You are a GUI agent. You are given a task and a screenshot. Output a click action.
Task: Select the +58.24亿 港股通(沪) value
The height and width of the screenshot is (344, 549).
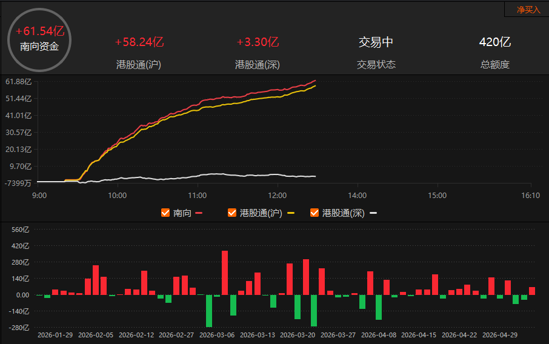pos(139,42)
